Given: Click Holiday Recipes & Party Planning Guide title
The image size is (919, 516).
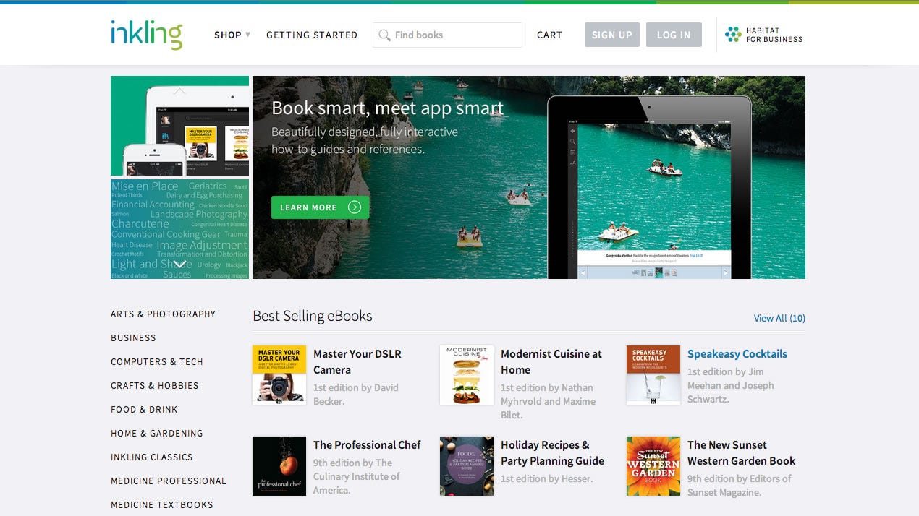Looking at the screenshot, I should [x=552, y=452].
